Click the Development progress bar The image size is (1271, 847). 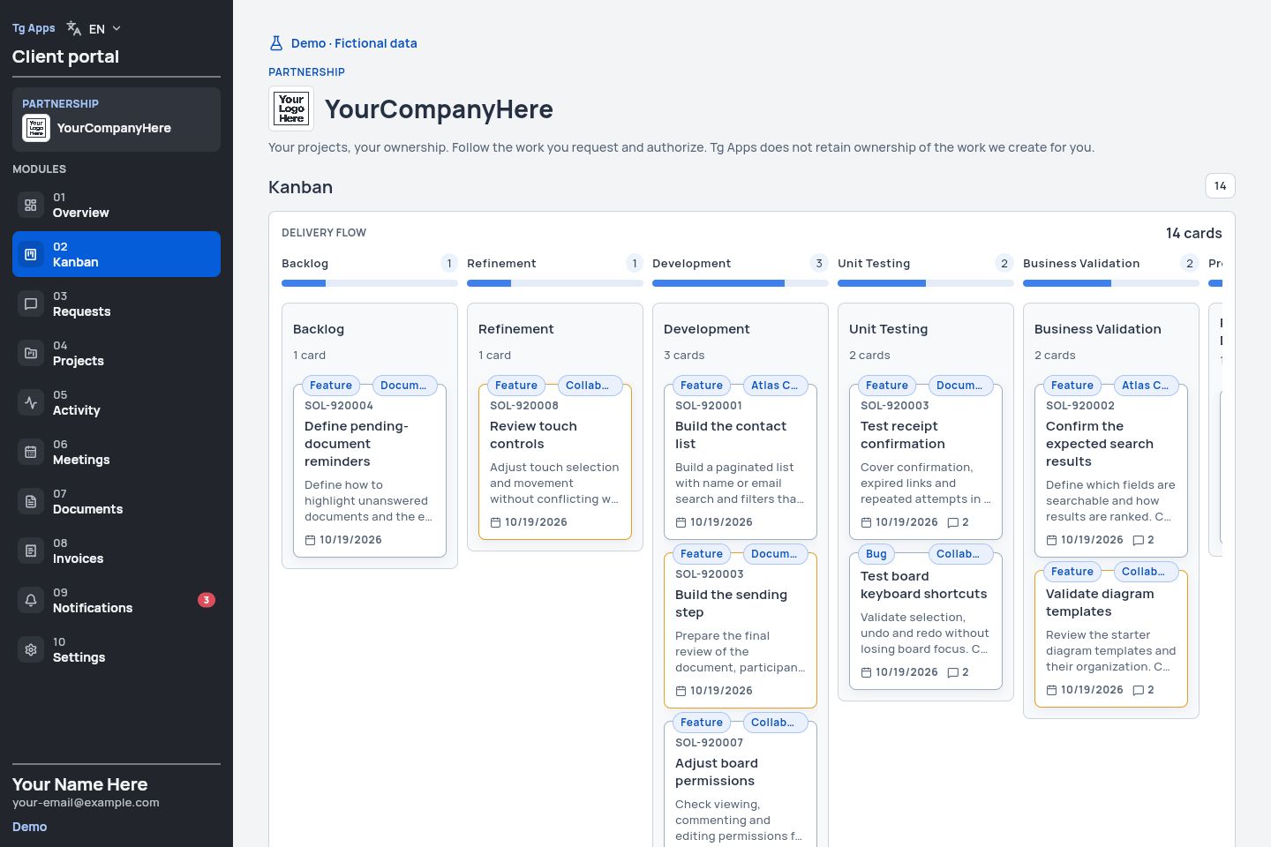(741, 283)
